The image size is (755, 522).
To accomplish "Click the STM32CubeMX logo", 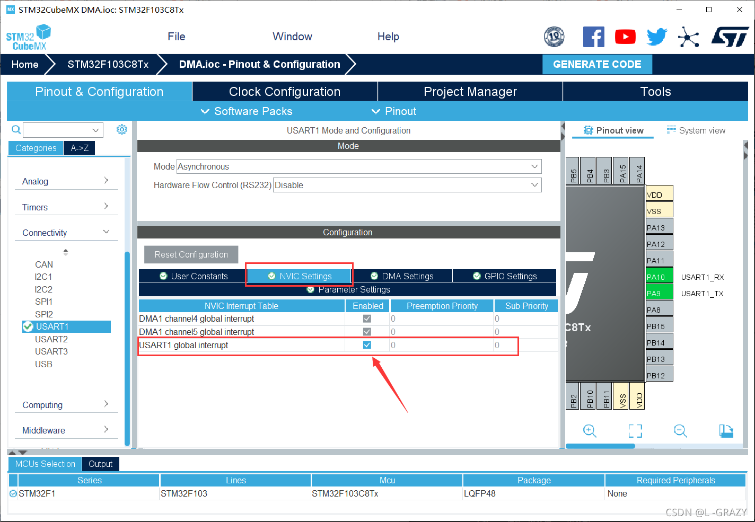I will coord(29,37).
